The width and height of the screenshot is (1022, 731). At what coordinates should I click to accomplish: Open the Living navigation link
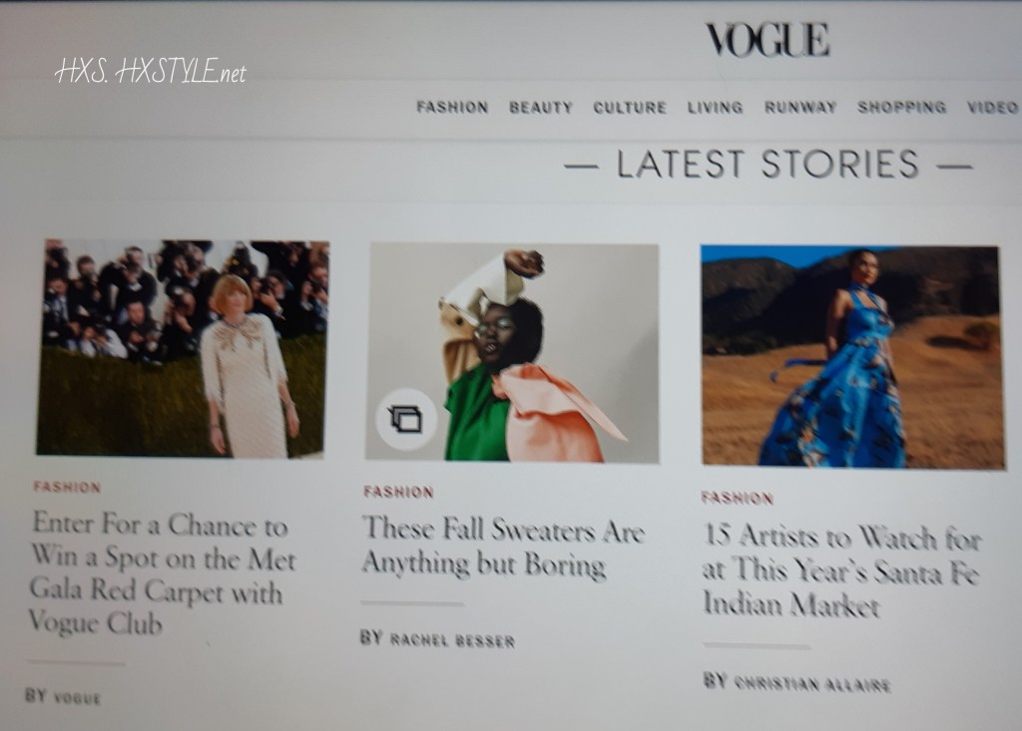point(715,108)
